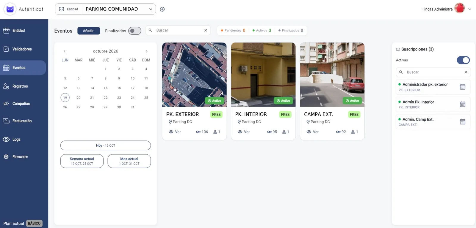Click the Suscripciones search magnifier icon
The height and width of the screenshot is (228, 476).
401,72
